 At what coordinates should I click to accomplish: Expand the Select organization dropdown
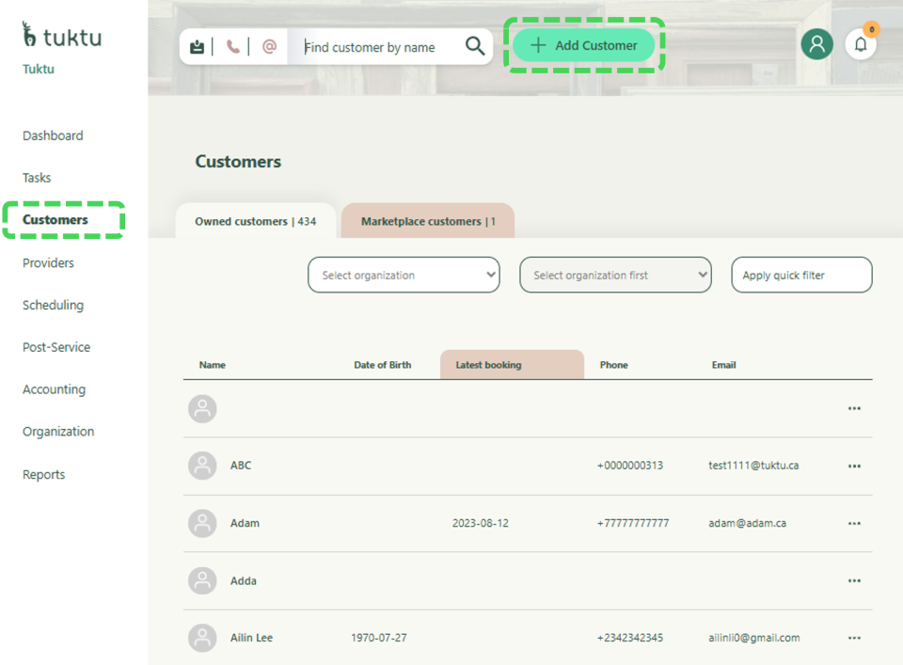[404, 276]
